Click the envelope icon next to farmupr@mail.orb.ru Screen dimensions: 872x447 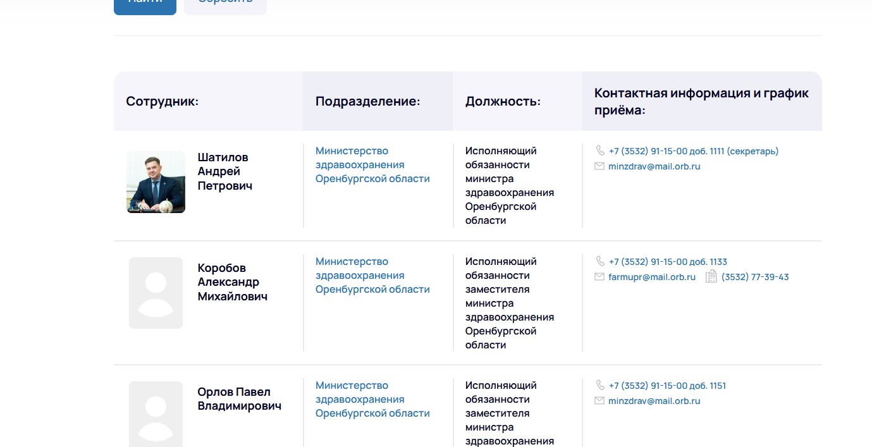[x=599, y=277]
